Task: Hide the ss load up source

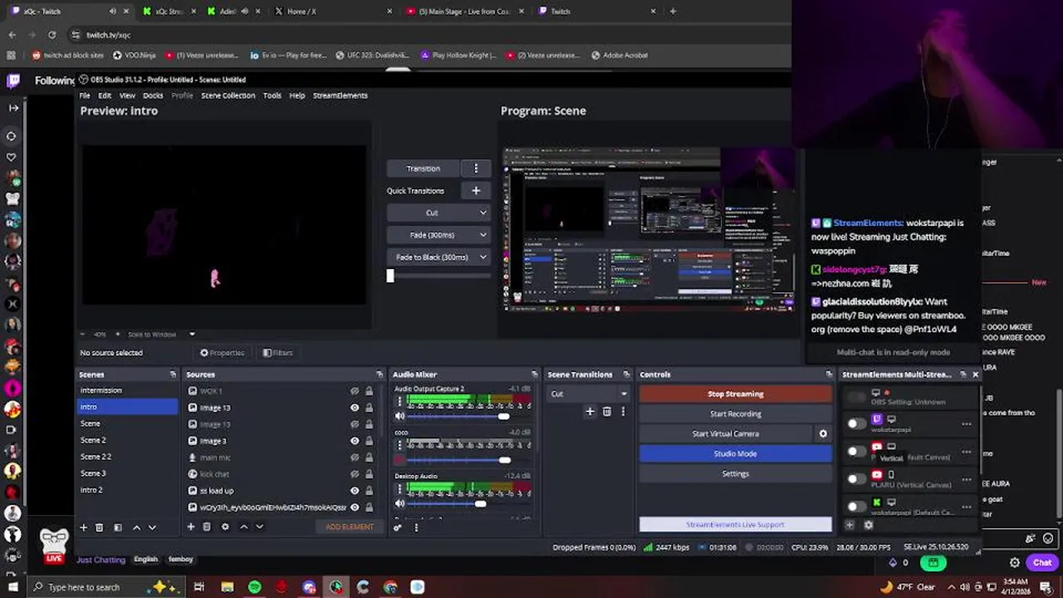Action: click(355, 491)
